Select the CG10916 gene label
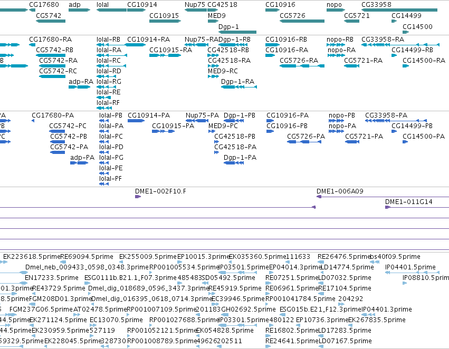This screenshot has width=449, height=349. (280, 5)
